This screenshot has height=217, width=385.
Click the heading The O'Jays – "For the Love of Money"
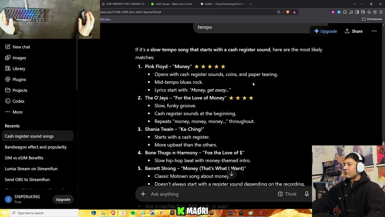[186, 98]
